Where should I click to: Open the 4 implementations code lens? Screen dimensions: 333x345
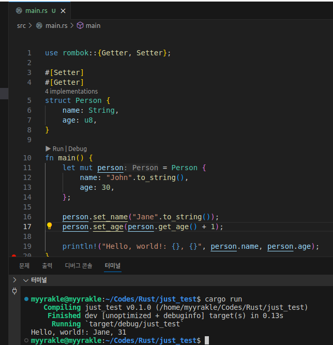(71, 92)
